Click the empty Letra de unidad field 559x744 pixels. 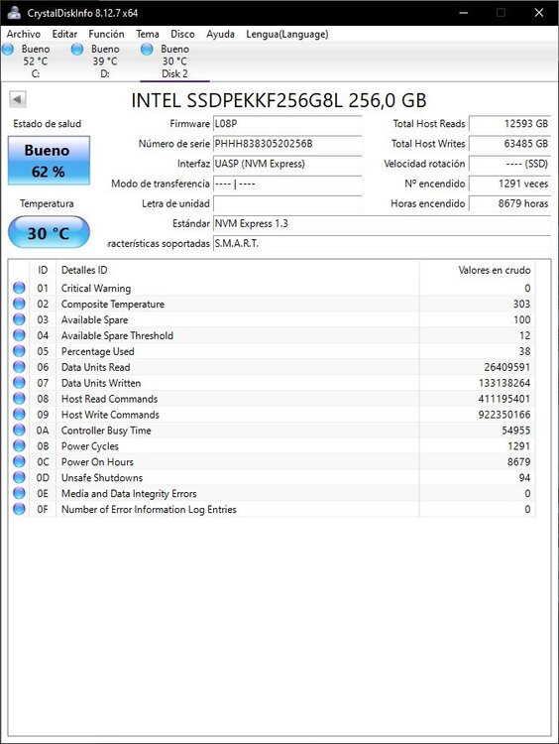pos(287,203)
